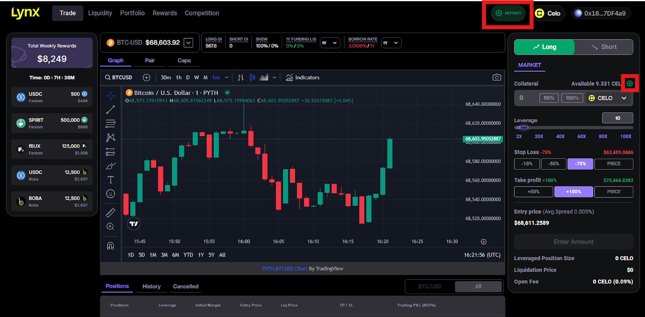The image size is (645, 317).
Task: Select the candles chart style icon
Action: [x=252, y=77]
